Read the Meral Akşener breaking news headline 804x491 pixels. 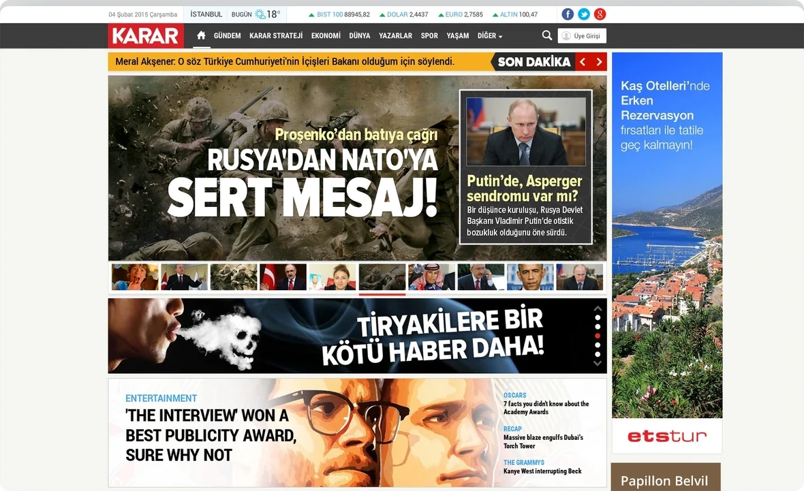(285, 62)
